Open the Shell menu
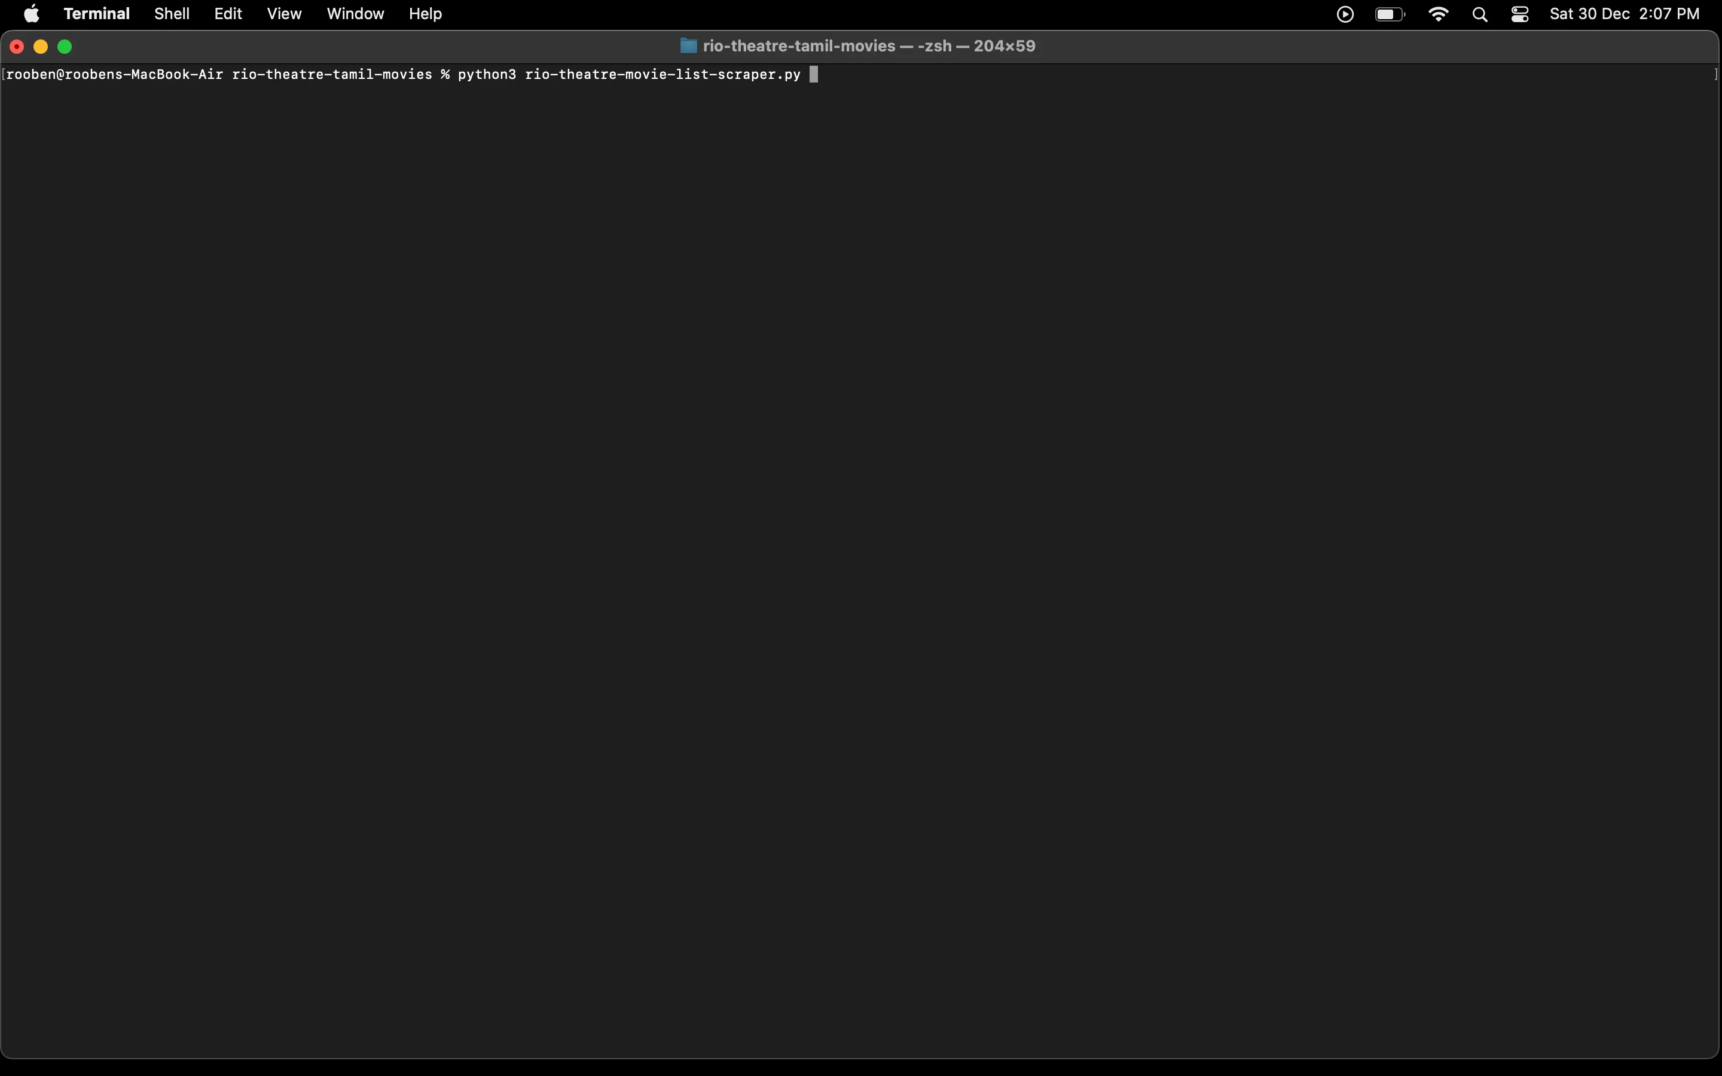Viewport: 1722px width, 1076px height. point(171,14)
